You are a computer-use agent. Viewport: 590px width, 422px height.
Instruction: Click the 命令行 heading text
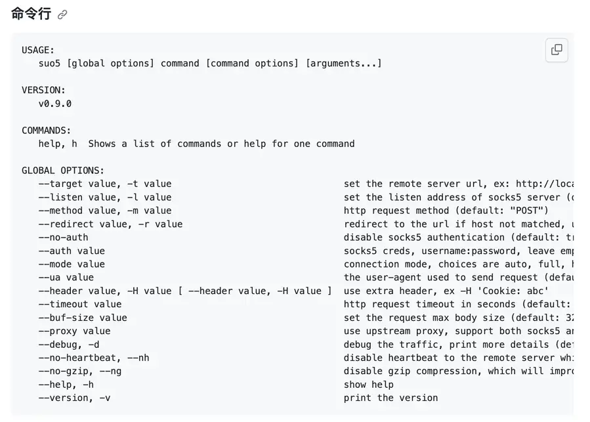point(31,14)
